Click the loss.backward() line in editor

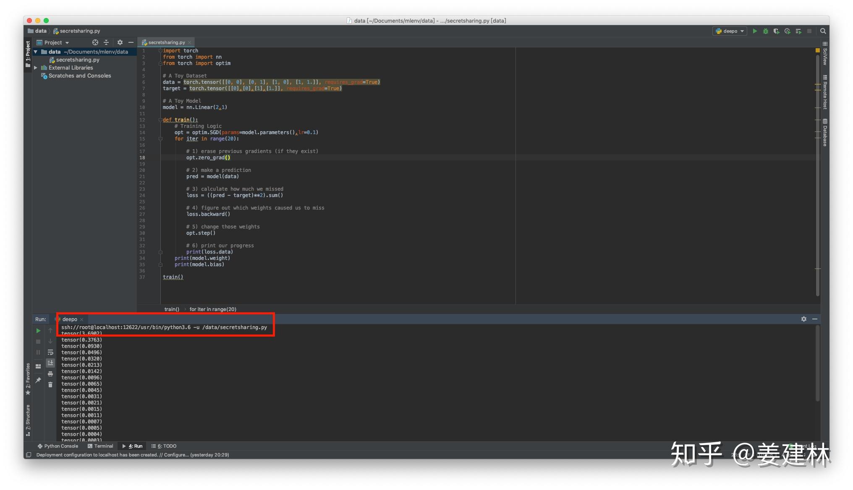[x=208, y=214]
